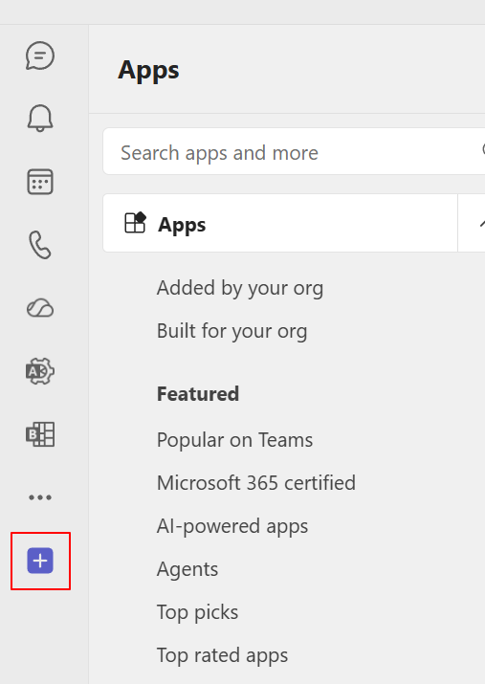Select the Apps category header
485x684 pixels.
(280, 223)
